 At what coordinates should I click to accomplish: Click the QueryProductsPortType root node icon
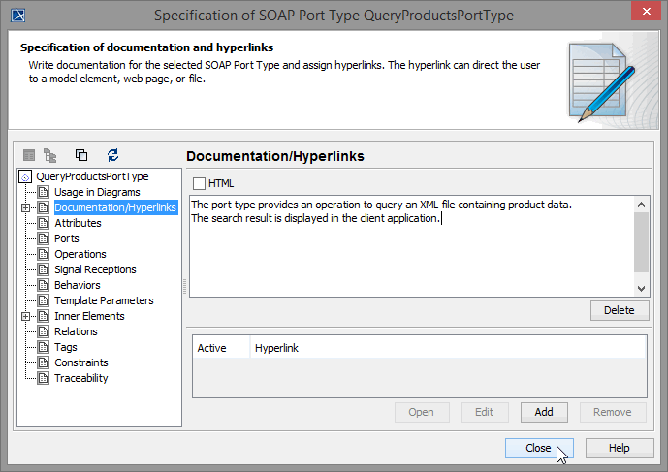pyautogui.click(x=26, y=176)
